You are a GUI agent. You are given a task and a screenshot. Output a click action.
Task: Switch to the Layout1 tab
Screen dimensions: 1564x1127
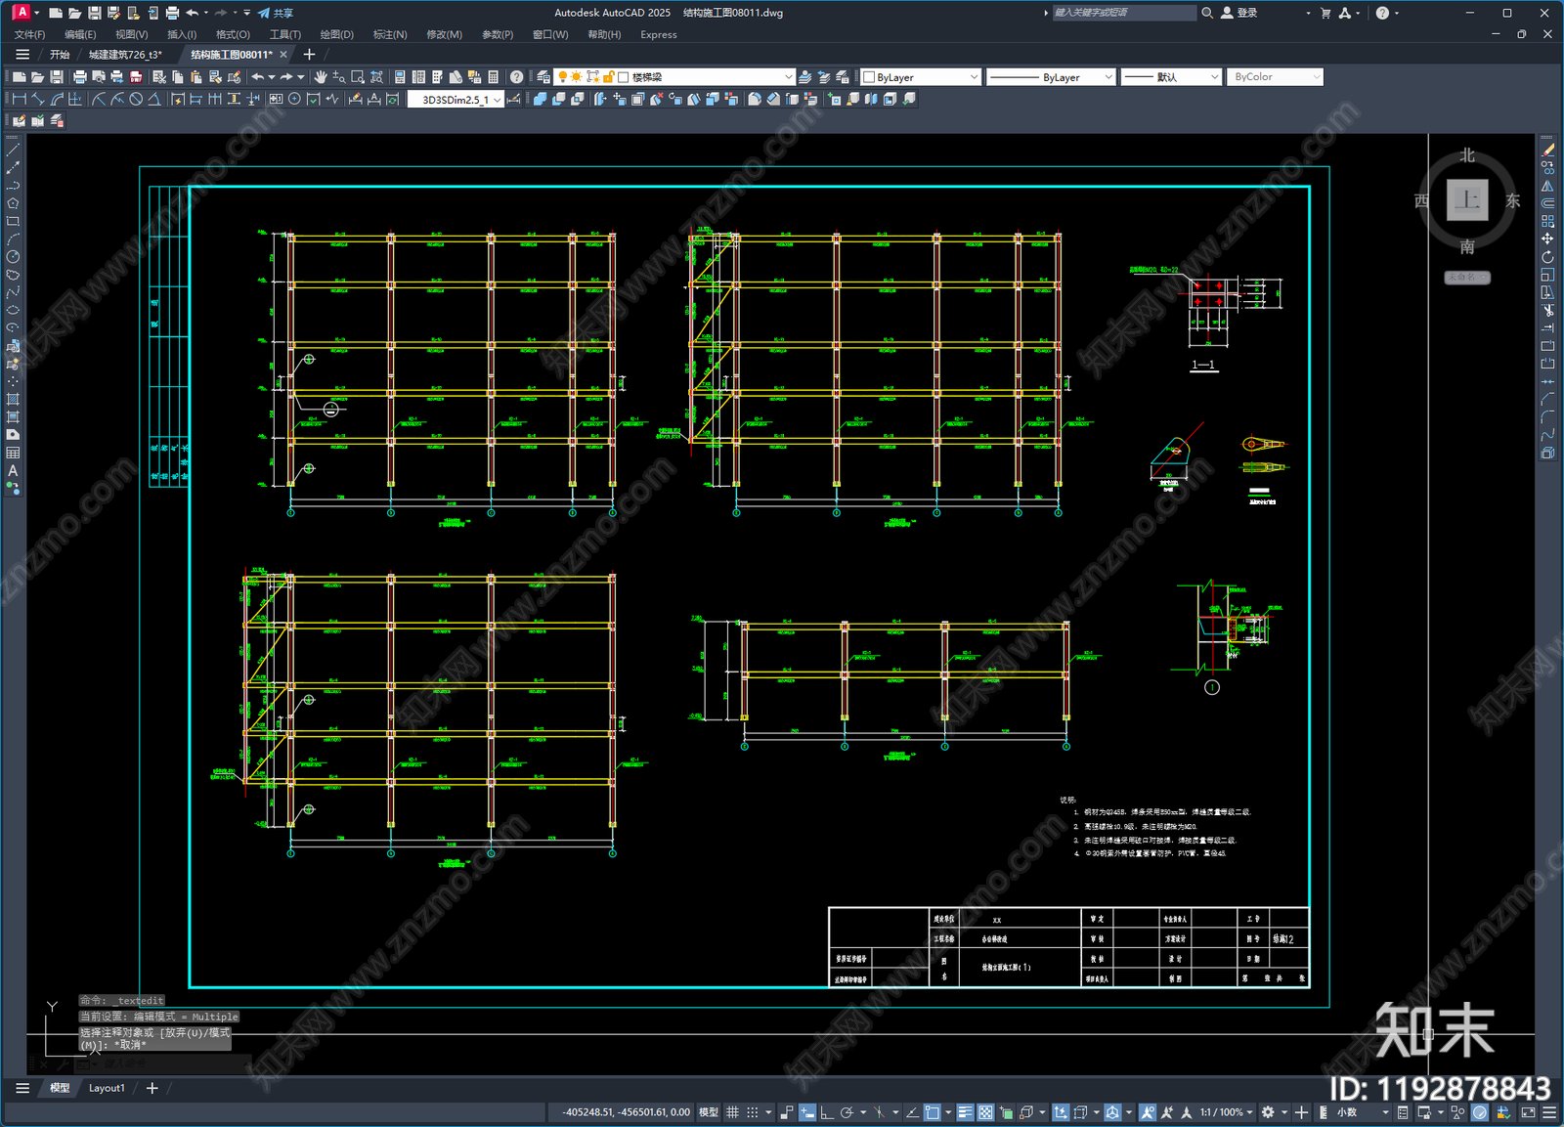coord(107,1088)
